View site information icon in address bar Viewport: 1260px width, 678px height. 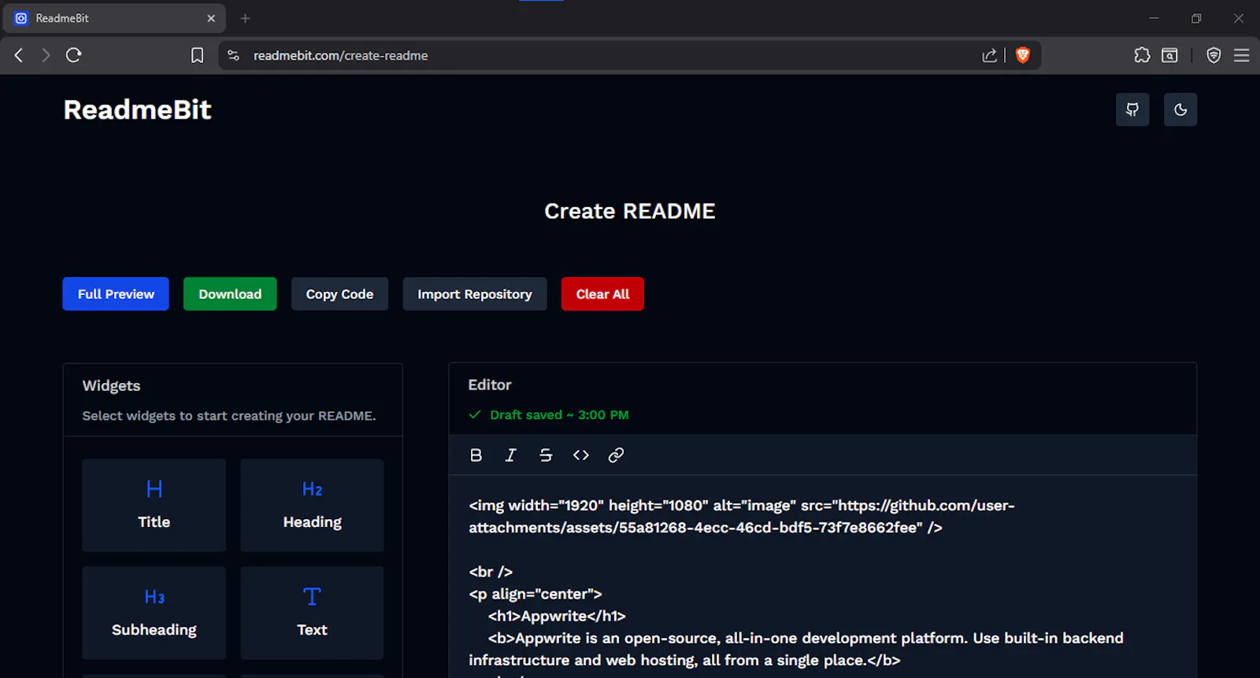(233, 55)
